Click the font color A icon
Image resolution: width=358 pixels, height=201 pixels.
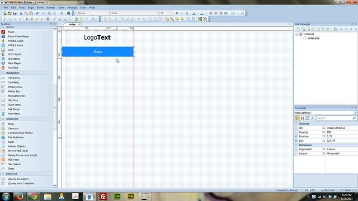tap(194, 13)
